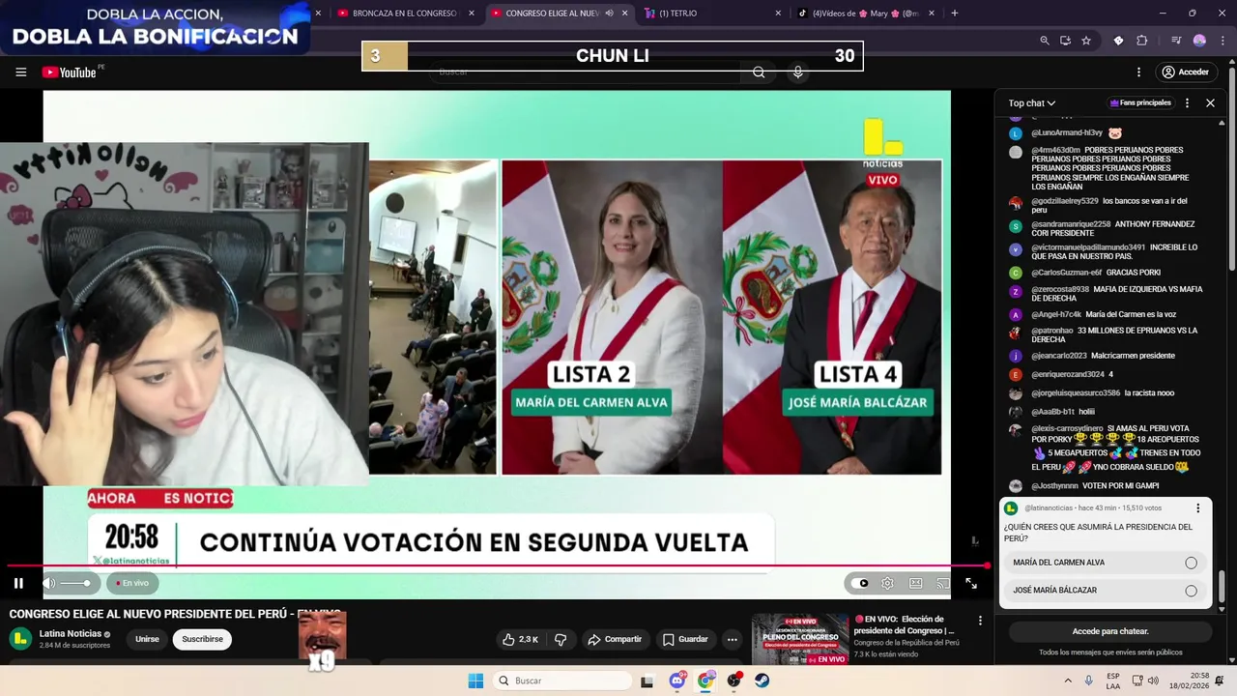Like the video showing 2.3 K
The height and width of the screenshot is (696, 1237).
point(520,639)
